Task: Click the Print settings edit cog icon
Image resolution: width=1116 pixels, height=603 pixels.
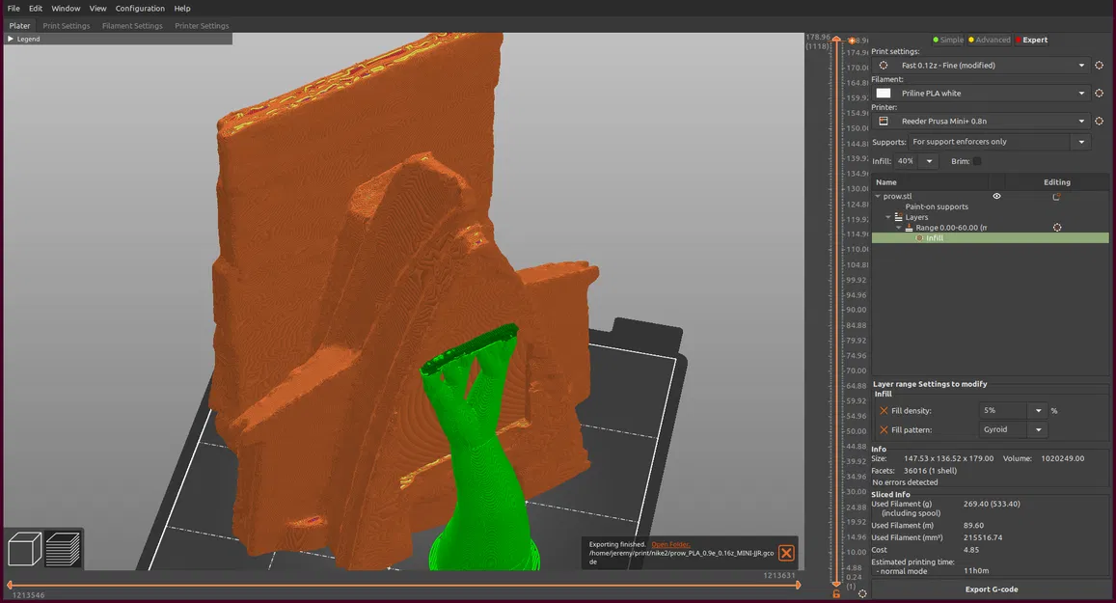Action: coord(1099,66)
